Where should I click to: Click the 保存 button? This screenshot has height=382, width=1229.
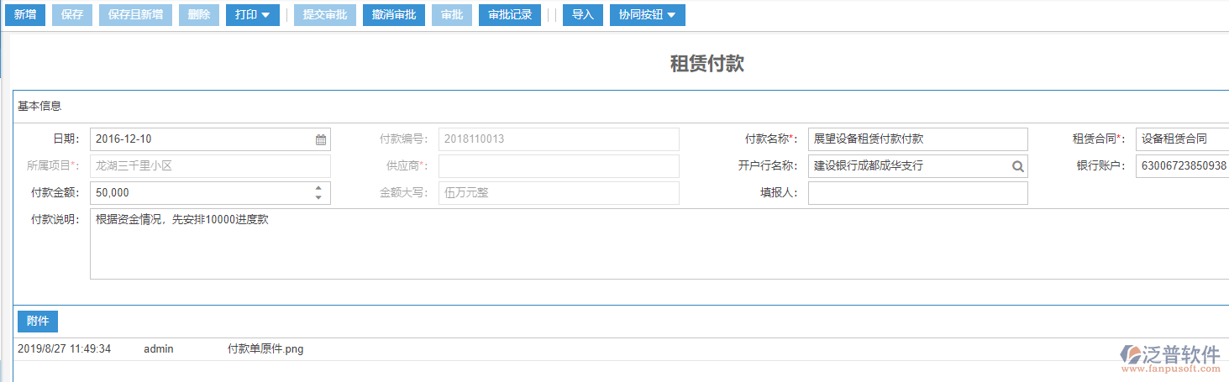coord(72,15)
